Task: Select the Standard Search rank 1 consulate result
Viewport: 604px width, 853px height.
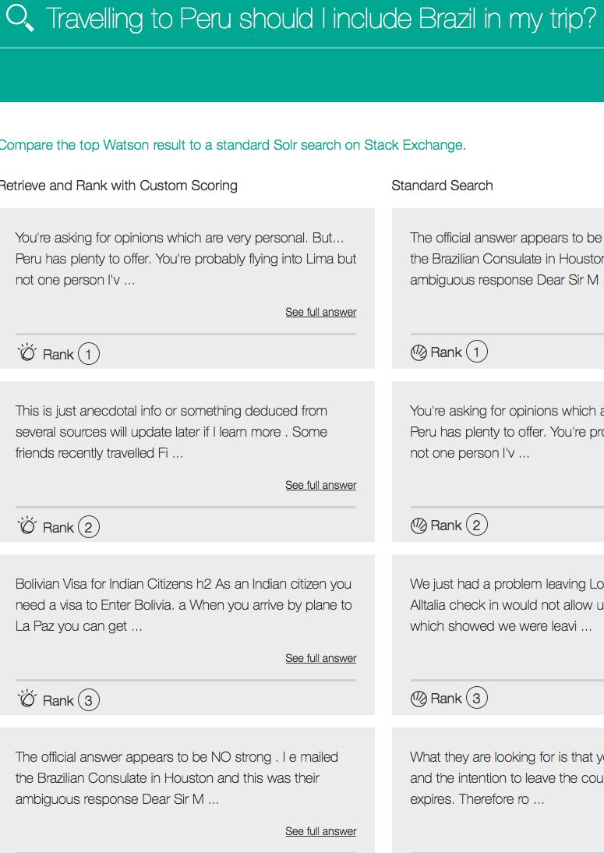Action: (498, 288)
